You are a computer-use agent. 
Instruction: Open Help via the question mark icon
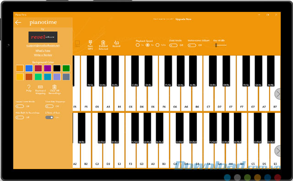click(29, 87)
